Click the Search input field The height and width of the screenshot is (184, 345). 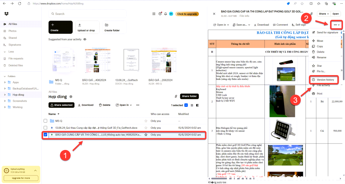tap(98, 14)
